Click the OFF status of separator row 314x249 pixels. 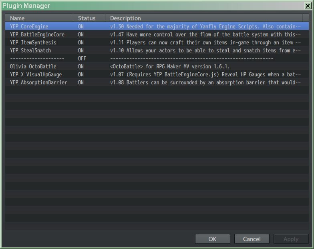pyautogui.click(x=82, y=58)
